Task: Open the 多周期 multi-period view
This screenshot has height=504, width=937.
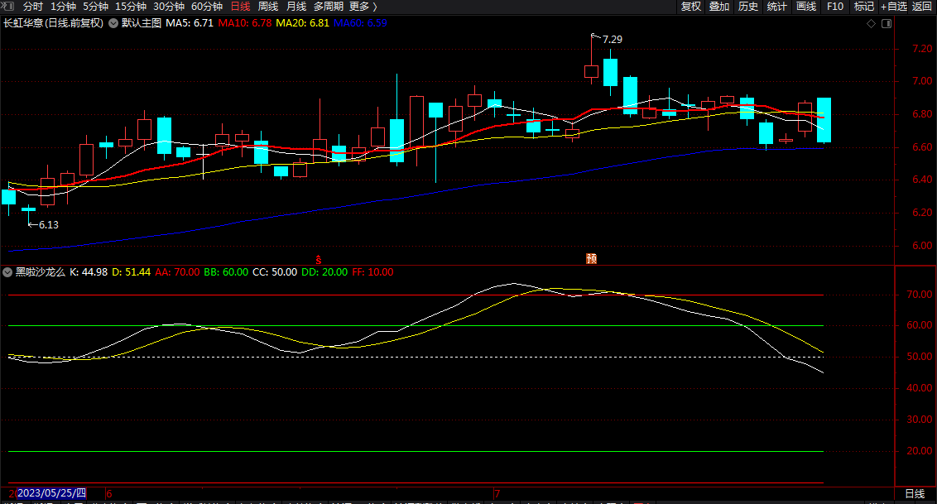Action: (328, 6)
